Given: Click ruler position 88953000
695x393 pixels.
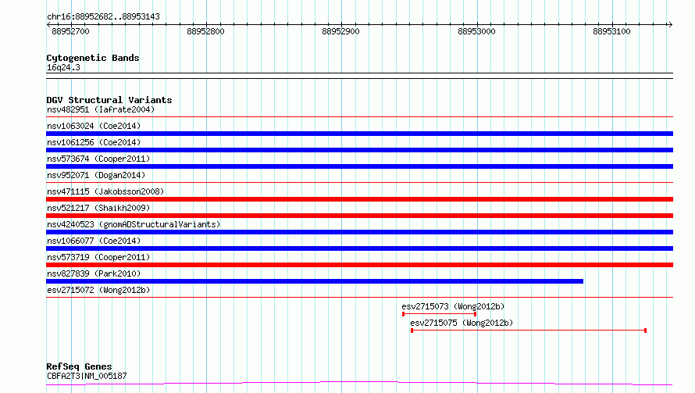Looking at the screenshot, I should click(x=476, y=31).
